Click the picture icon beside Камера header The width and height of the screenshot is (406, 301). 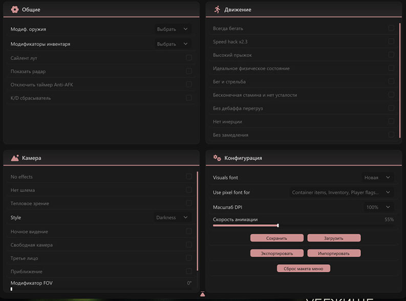(15, 158)
